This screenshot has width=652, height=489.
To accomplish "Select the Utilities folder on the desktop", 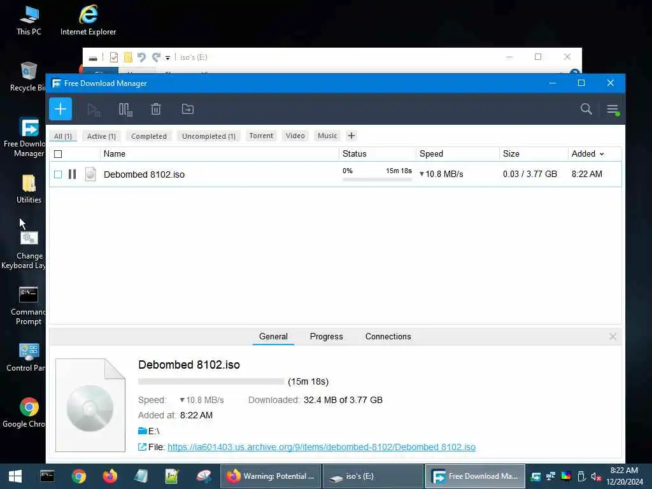I will coord(29,188).
